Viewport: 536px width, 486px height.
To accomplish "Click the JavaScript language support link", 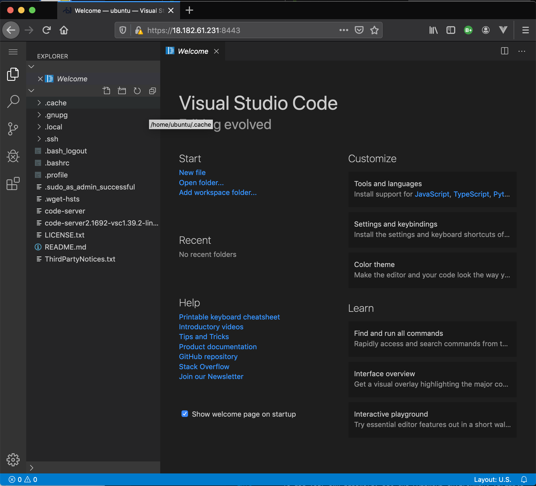I will pos(432,194).
